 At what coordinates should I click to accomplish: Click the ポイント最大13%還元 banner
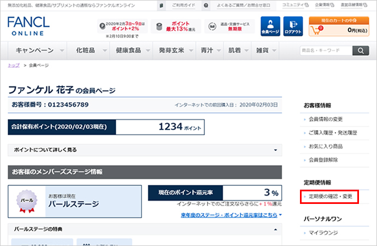[x=175, y=27]
